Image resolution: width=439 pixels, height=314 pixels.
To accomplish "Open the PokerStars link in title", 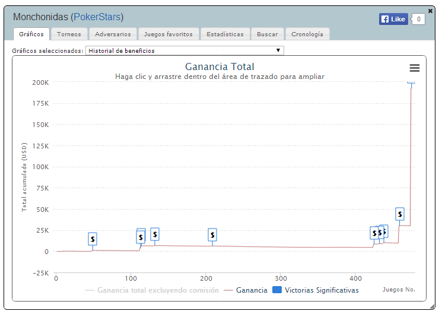I will (x=97, y=17).
